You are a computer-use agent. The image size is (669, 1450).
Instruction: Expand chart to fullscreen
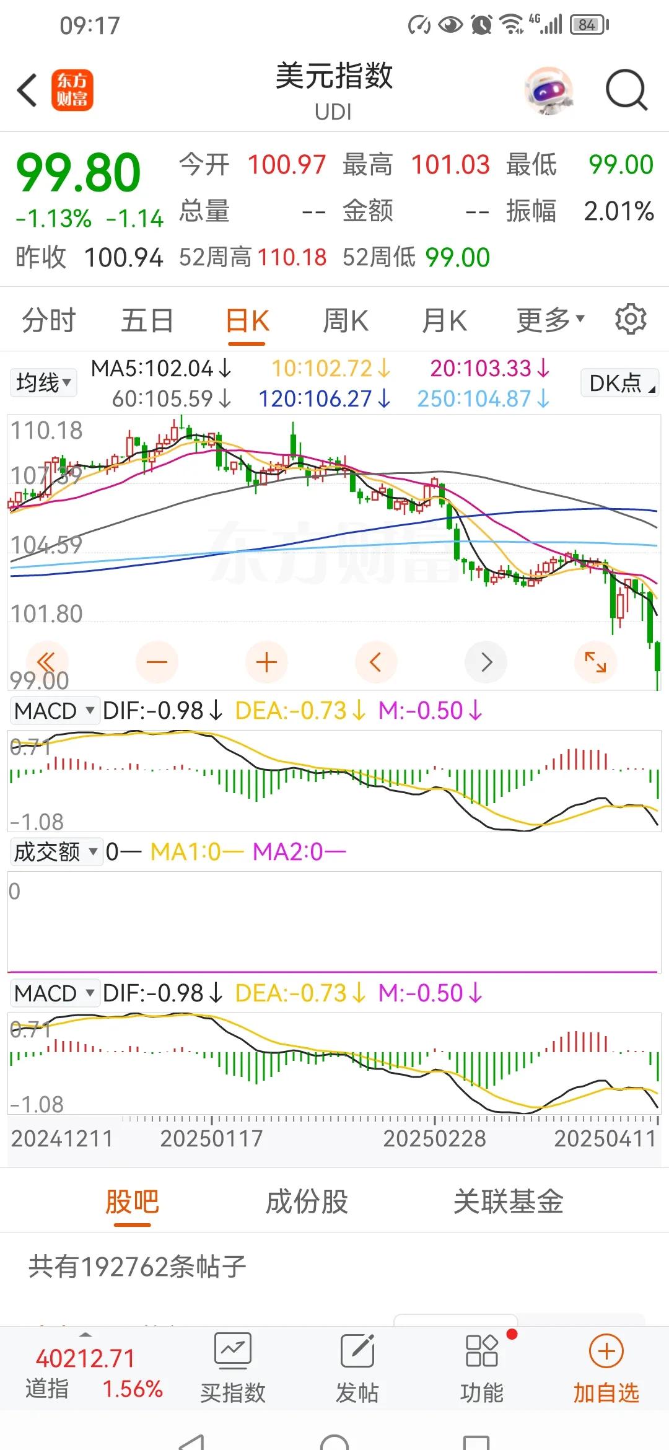coord(595,662)
